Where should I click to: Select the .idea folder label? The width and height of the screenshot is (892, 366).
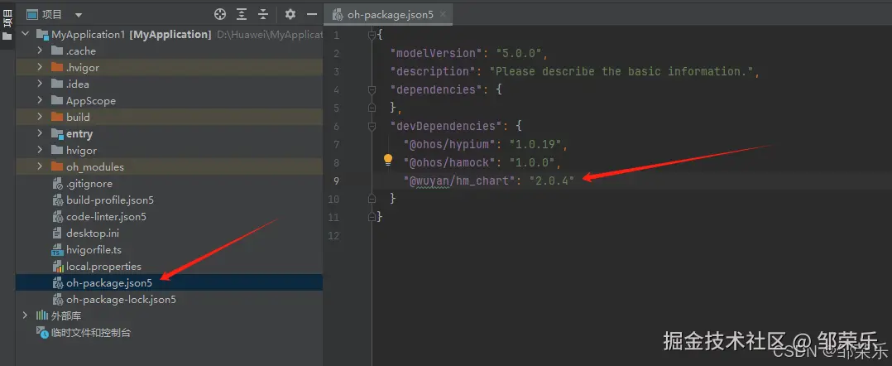78,84
